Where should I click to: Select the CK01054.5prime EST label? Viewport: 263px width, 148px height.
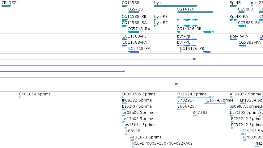35,94
